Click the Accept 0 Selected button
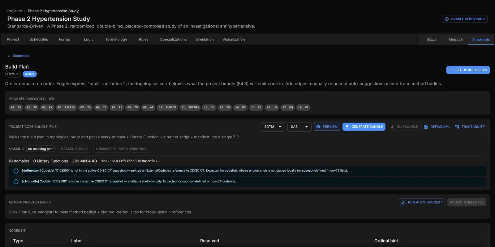The width and height of the screenshot is (495, 247). click(467, 202)
